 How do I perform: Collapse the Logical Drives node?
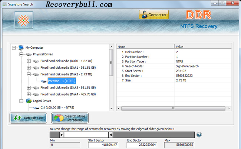coord(21,101)
